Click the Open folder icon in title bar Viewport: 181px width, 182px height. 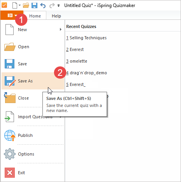coord(26,5)
